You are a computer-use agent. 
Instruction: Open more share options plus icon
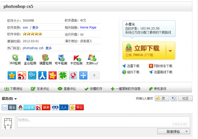click(x=83, y=75)
